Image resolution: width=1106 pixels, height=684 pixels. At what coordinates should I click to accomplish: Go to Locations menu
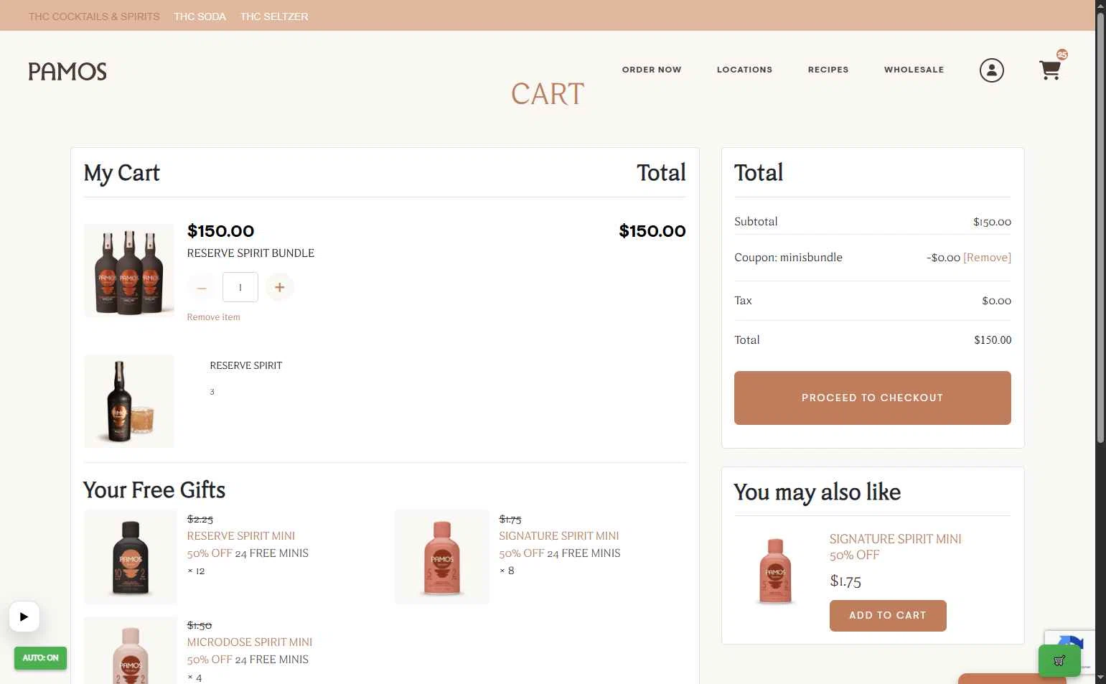[x=745, y=70]
